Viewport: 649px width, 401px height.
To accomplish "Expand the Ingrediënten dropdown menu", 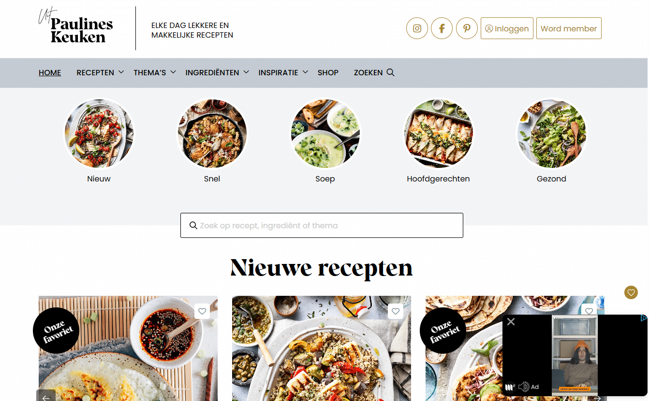I will [x=217, y=72].
